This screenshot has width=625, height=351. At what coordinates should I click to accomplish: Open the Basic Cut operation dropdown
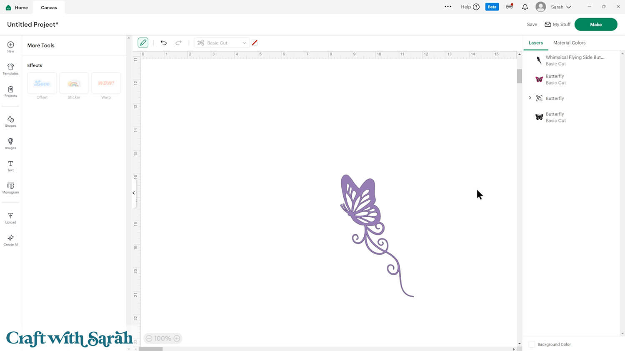pyautogui.click(x=222, y=43)
